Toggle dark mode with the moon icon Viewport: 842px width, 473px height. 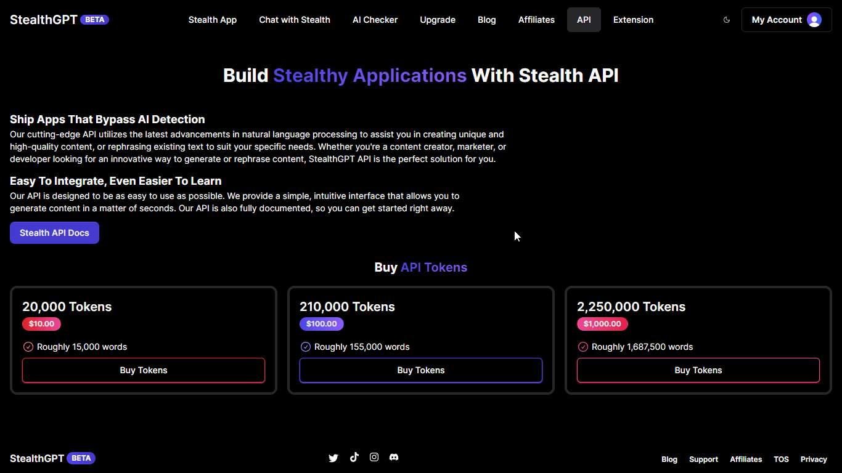727,20
